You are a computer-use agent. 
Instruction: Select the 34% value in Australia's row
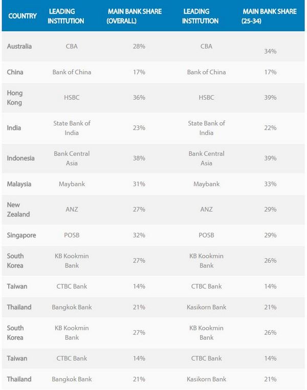270,51
